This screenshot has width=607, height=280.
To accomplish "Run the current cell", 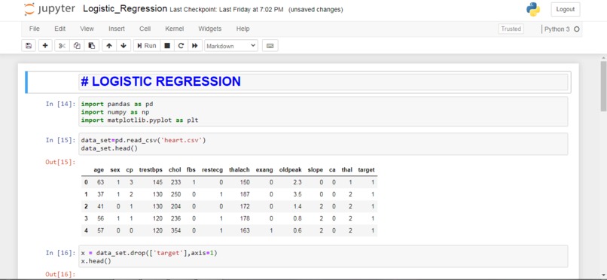I will click(146, 46).
